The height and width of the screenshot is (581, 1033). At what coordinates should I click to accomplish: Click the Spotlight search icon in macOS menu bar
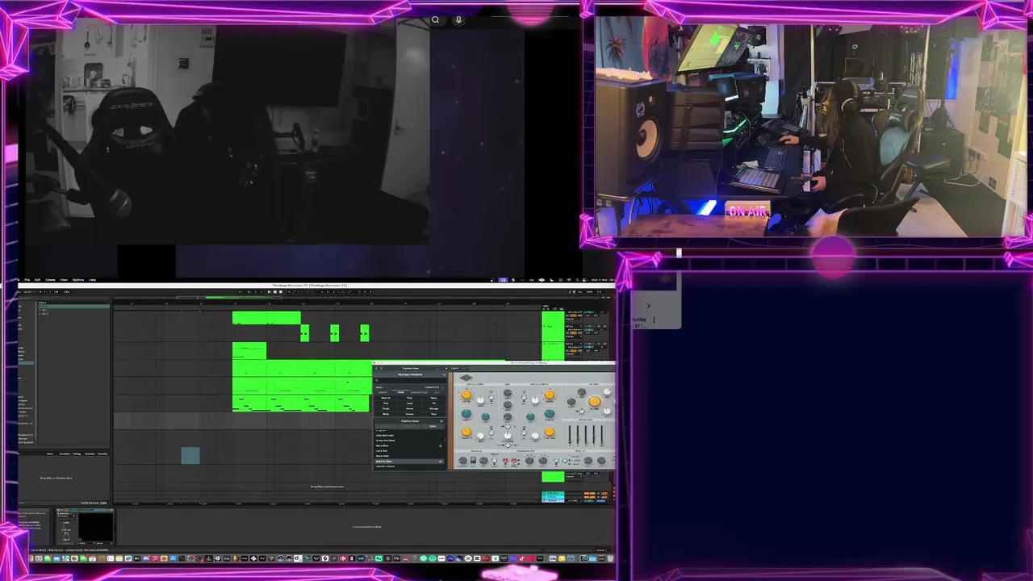(578, 280)
